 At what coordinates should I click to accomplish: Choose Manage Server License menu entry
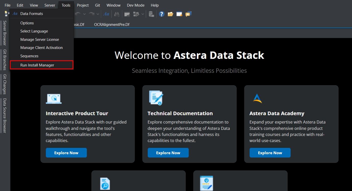(39, 40)
